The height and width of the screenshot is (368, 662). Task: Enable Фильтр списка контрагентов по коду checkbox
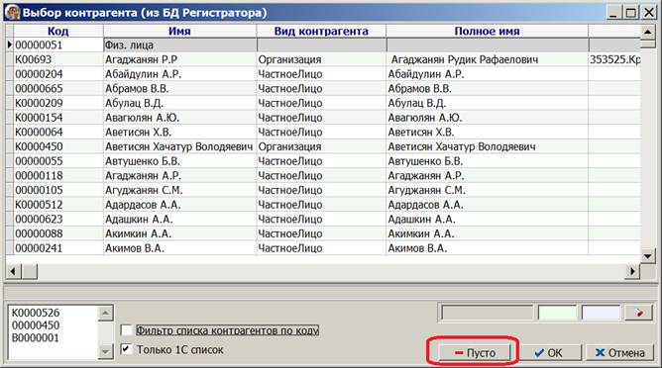[x=126, y=330]
